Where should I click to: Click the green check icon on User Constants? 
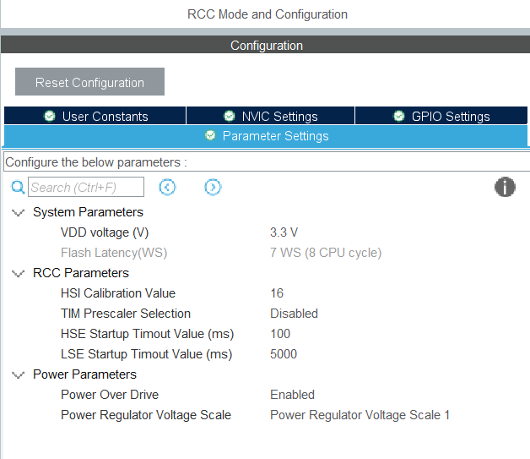50,116
